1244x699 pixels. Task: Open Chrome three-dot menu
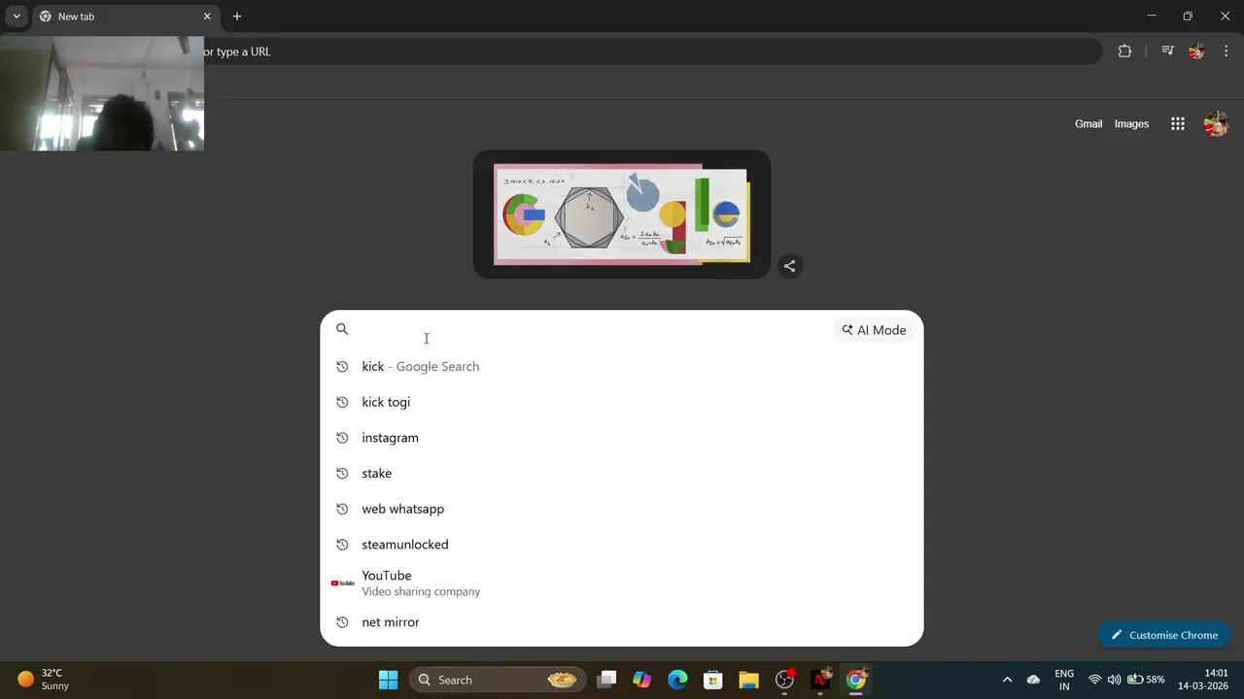1227,51
